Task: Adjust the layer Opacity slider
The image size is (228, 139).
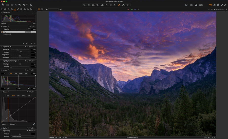Action: coord(29,29)
